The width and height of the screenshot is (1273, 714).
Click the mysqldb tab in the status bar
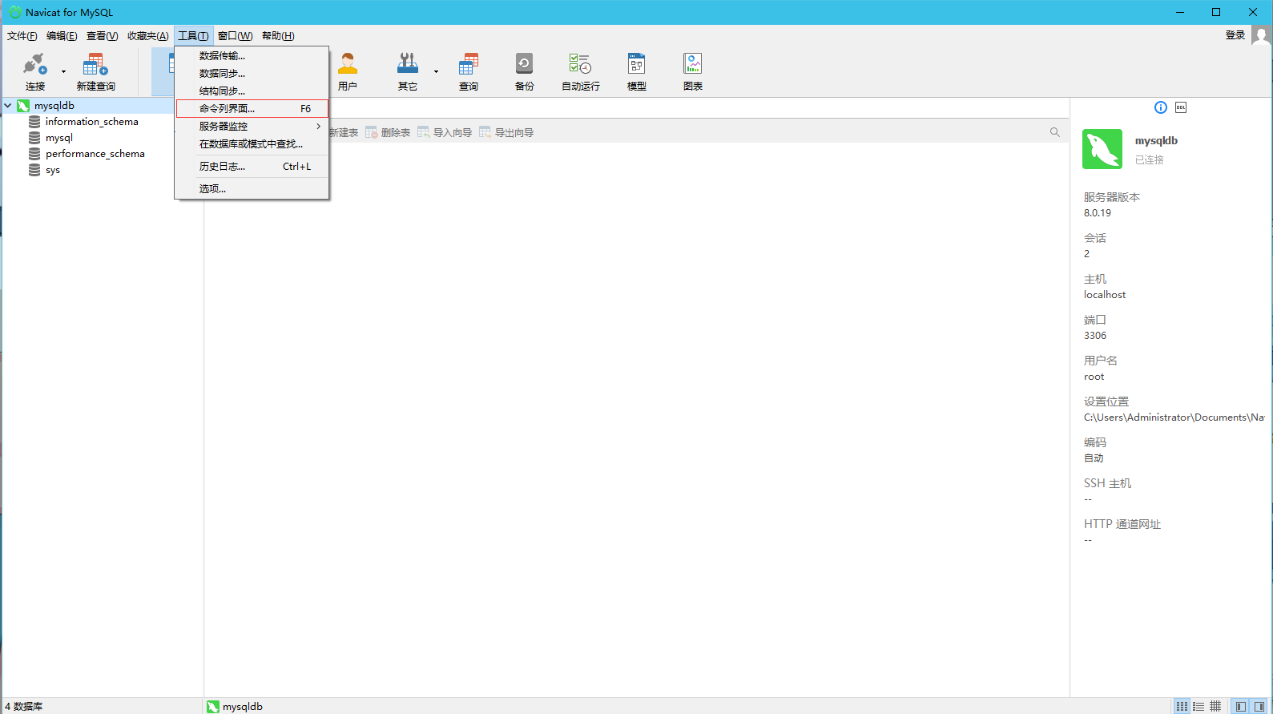pos(235,707)
